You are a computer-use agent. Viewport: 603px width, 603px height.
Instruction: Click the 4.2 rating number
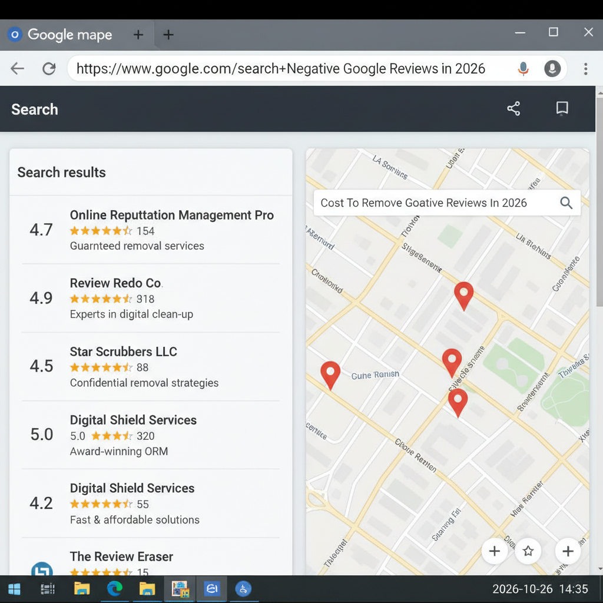coord(41,503)
